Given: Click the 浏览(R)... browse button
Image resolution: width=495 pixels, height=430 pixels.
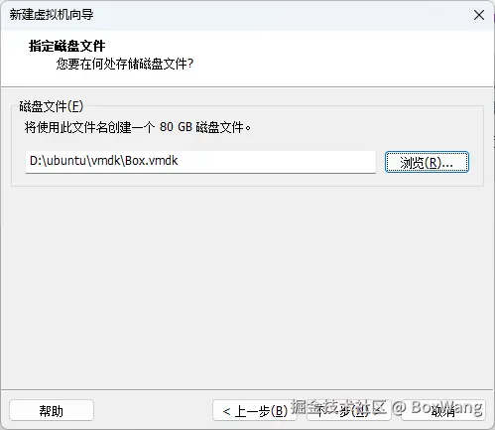Looking at the screenshot, I should (427, 162).
